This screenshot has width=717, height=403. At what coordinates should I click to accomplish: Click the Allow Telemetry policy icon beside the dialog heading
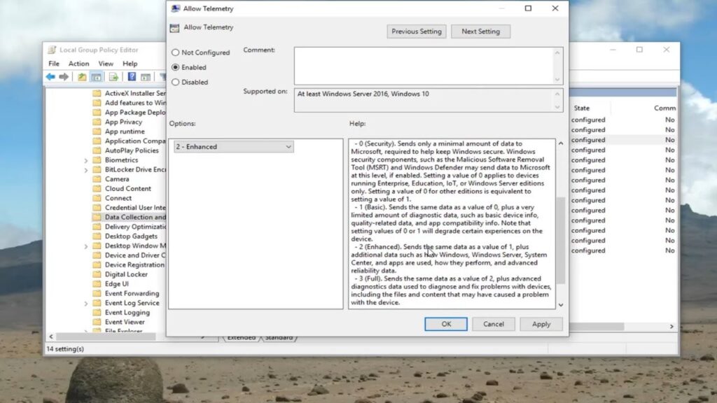[x=174, y=28]
